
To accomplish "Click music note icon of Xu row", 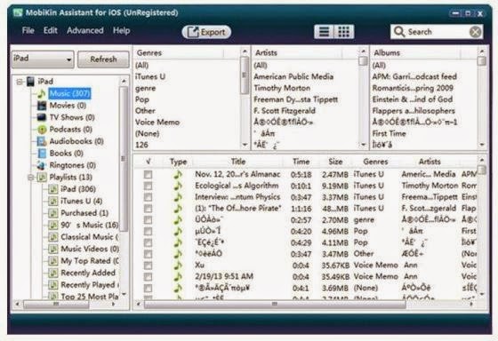I will tap(178, 266).
